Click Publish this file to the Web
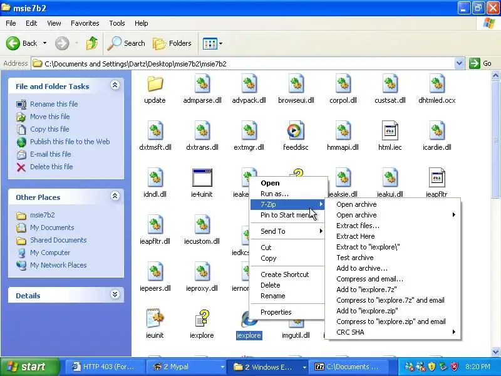Viewport: 501px width, 376px height. tap(70, 142)
